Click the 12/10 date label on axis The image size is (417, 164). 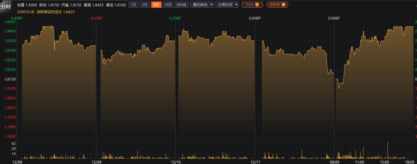(176, 162)
